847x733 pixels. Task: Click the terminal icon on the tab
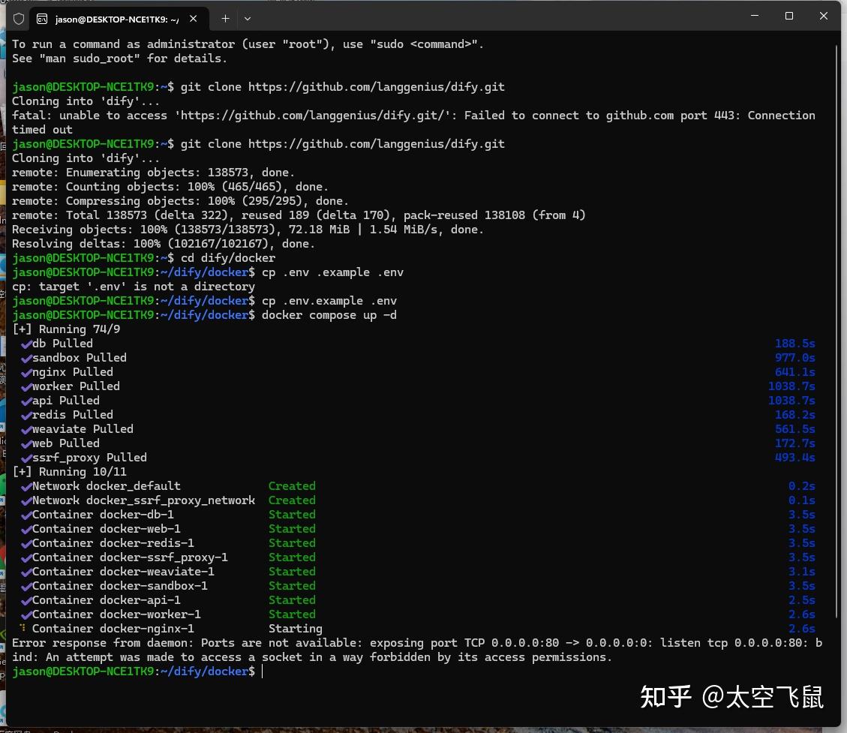click(x=42, y=20)
